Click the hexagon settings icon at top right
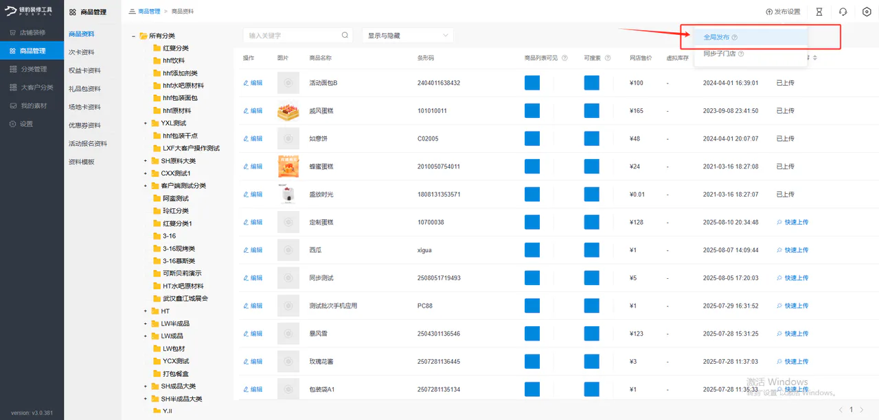879x420 pixels. (x=867, y=12)
